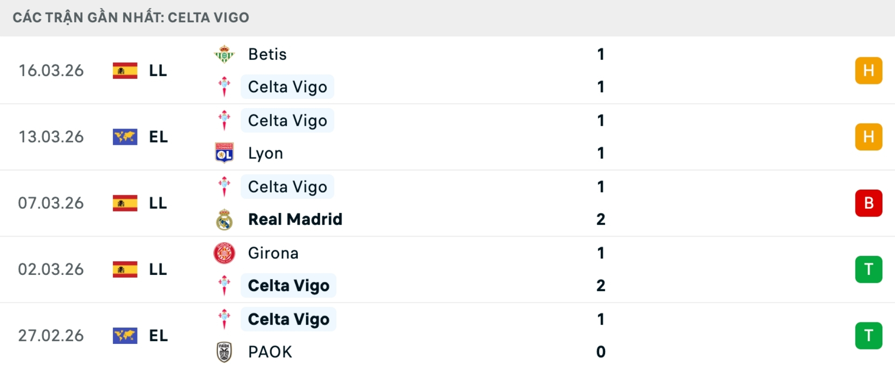Screen dimensions: 895x369
Task: Click the Real Madrid crest icon
Action: pos(224,219)
